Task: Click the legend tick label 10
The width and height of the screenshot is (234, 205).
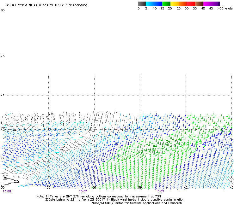Action: pos(155,9)
